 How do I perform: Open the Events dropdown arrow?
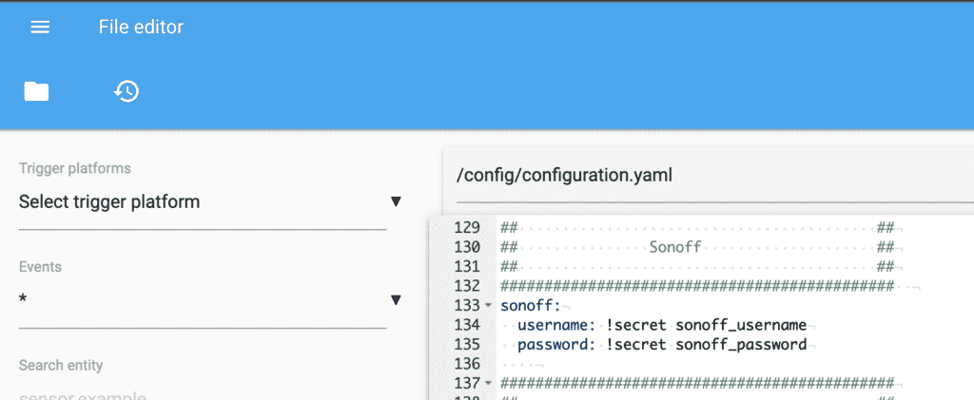tap(396, 301)
